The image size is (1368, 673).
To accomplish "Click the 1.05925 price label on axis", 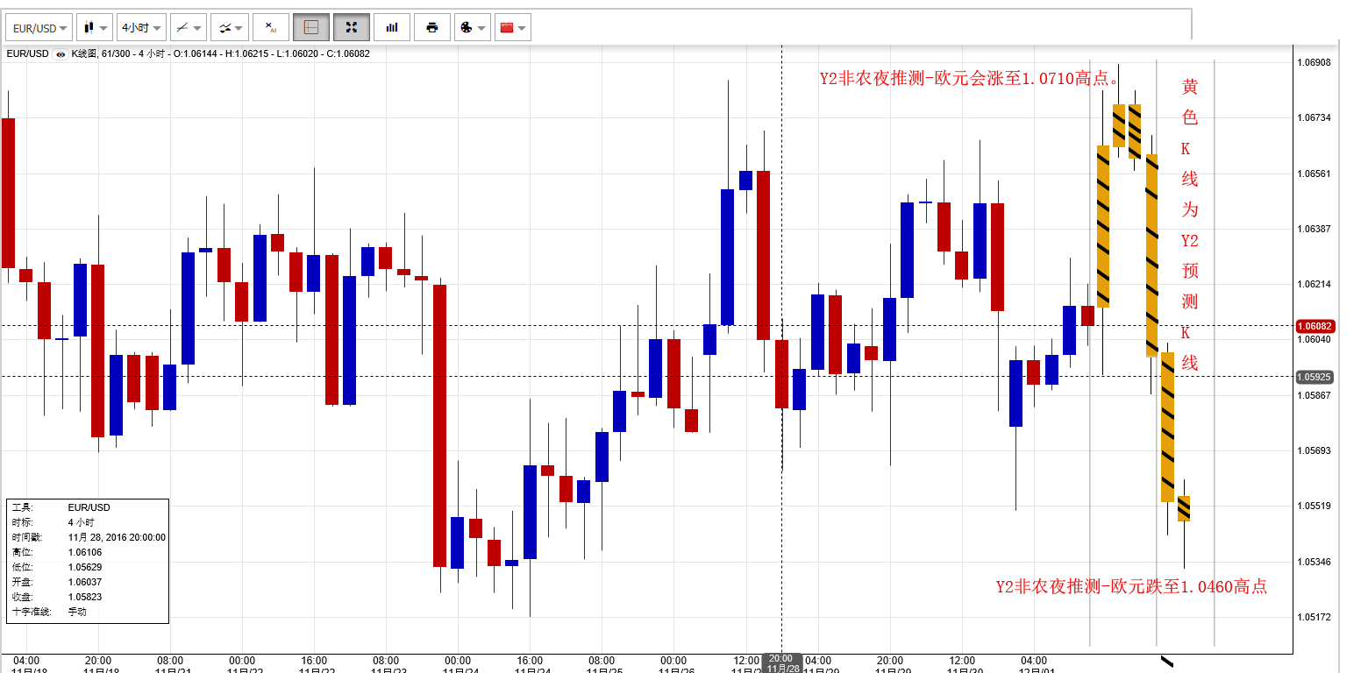I will [x=1315, y=377].
